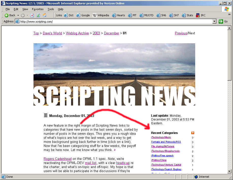This screenshot has width=233, height=180.
Task: Click the Refresh page toolbar icon
Action: pos(38,15)
